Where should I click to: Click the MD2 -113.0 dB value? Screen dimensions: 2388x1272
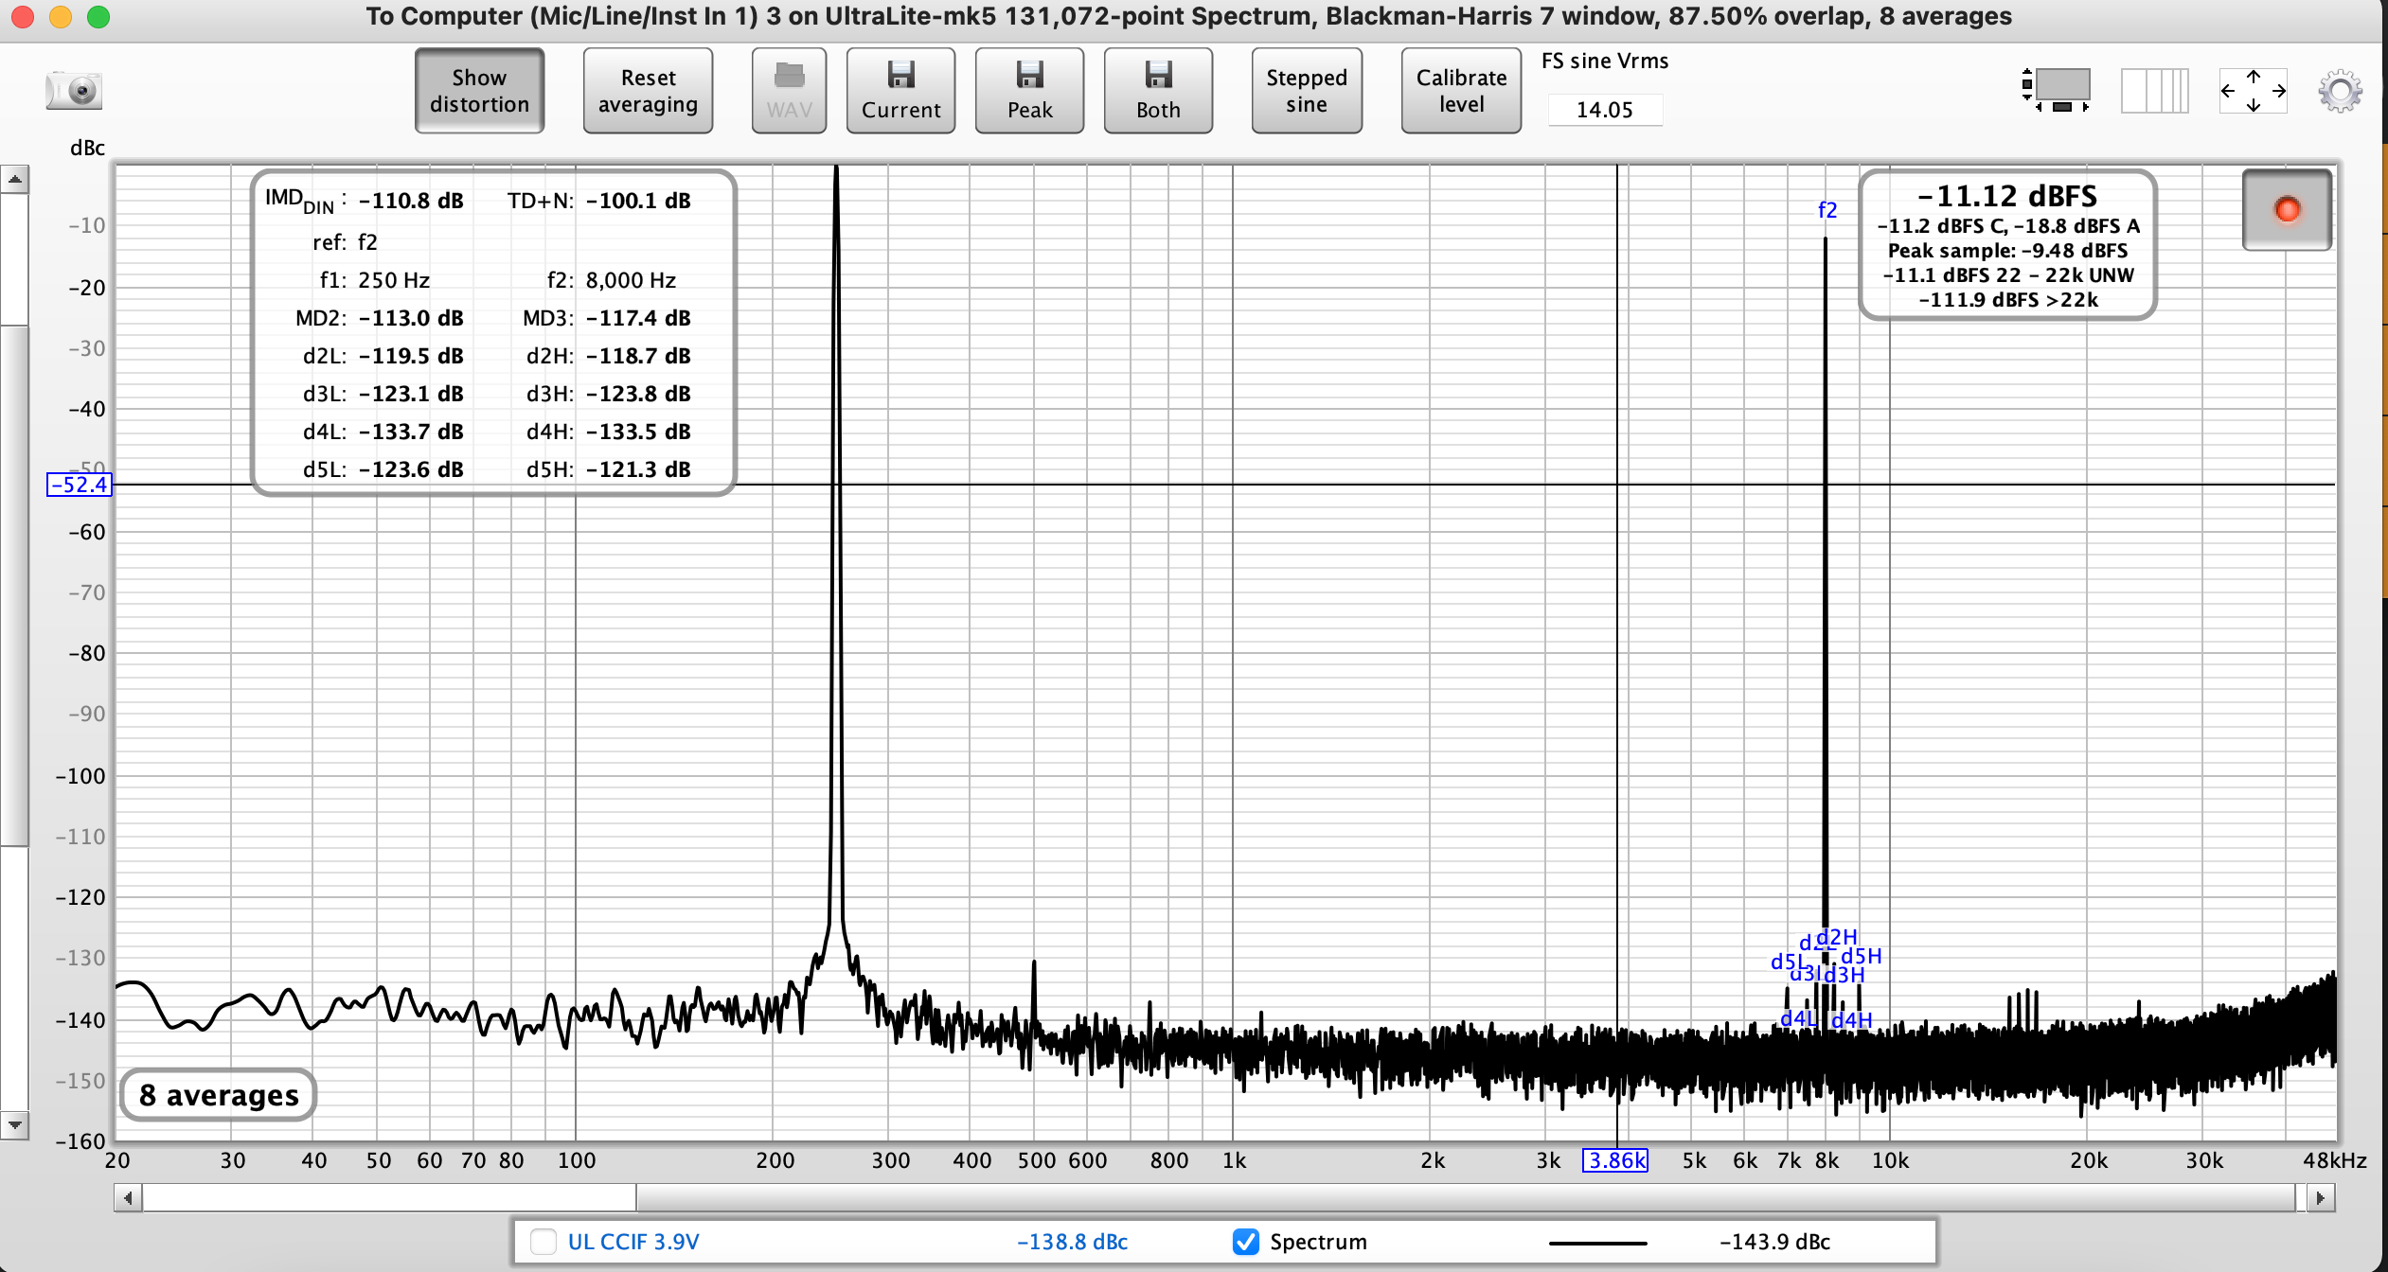[411, 318]
